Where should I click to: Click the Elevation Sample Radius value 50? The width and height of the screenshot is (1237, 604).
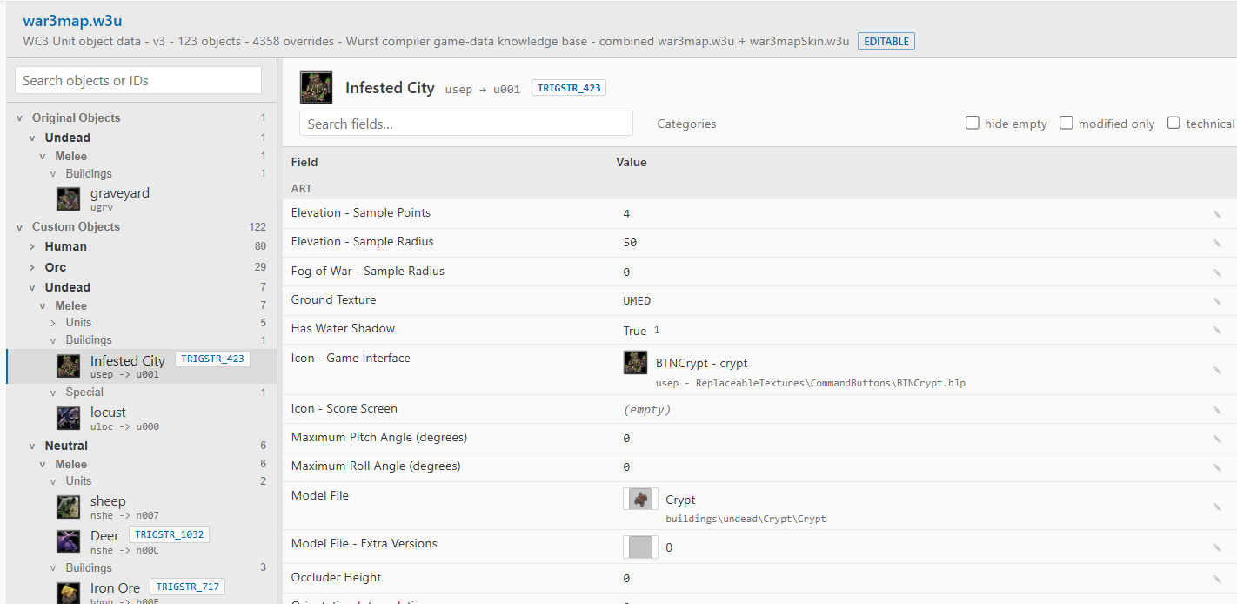pyautogui.click(x=630, y=243)
